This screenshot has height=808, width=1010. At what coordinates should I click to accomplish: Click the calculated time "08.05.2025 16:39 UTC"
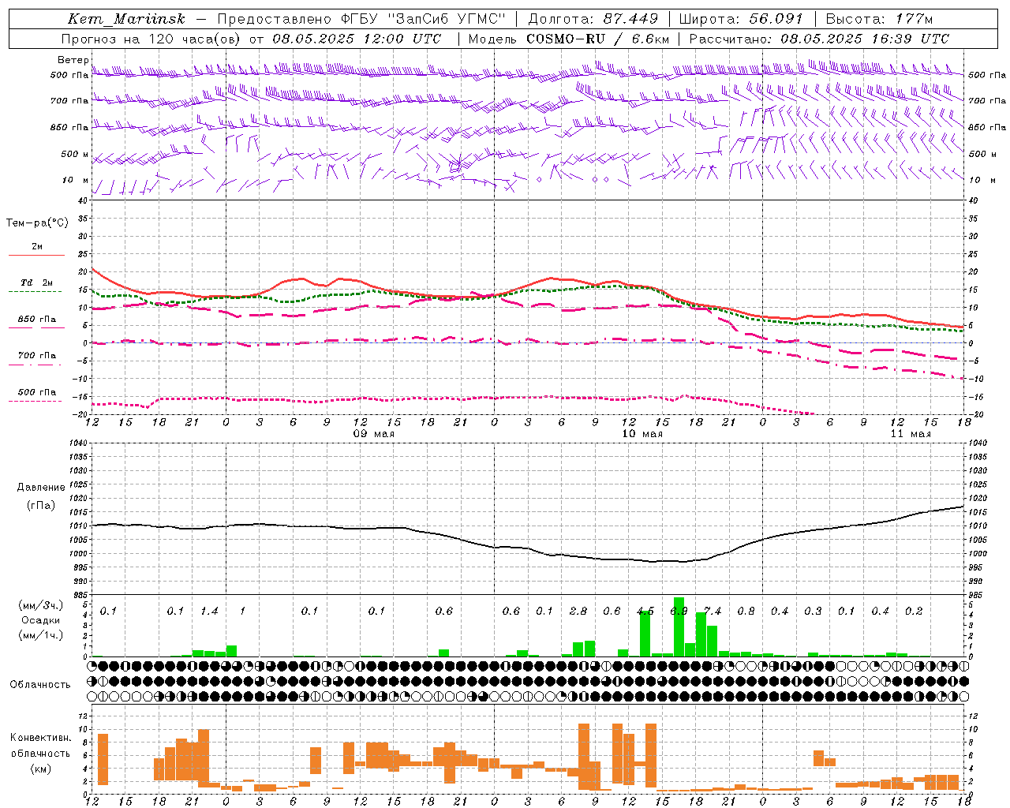click(x=865, y=39)
